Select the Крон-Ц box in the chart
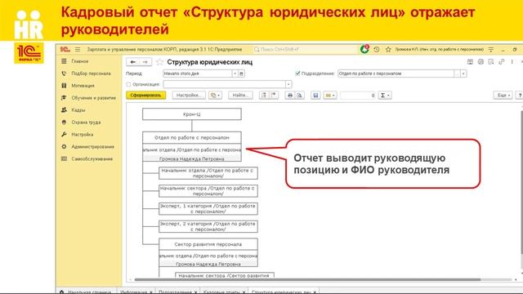Screen dimensions: 523x294 click(192, 114)
